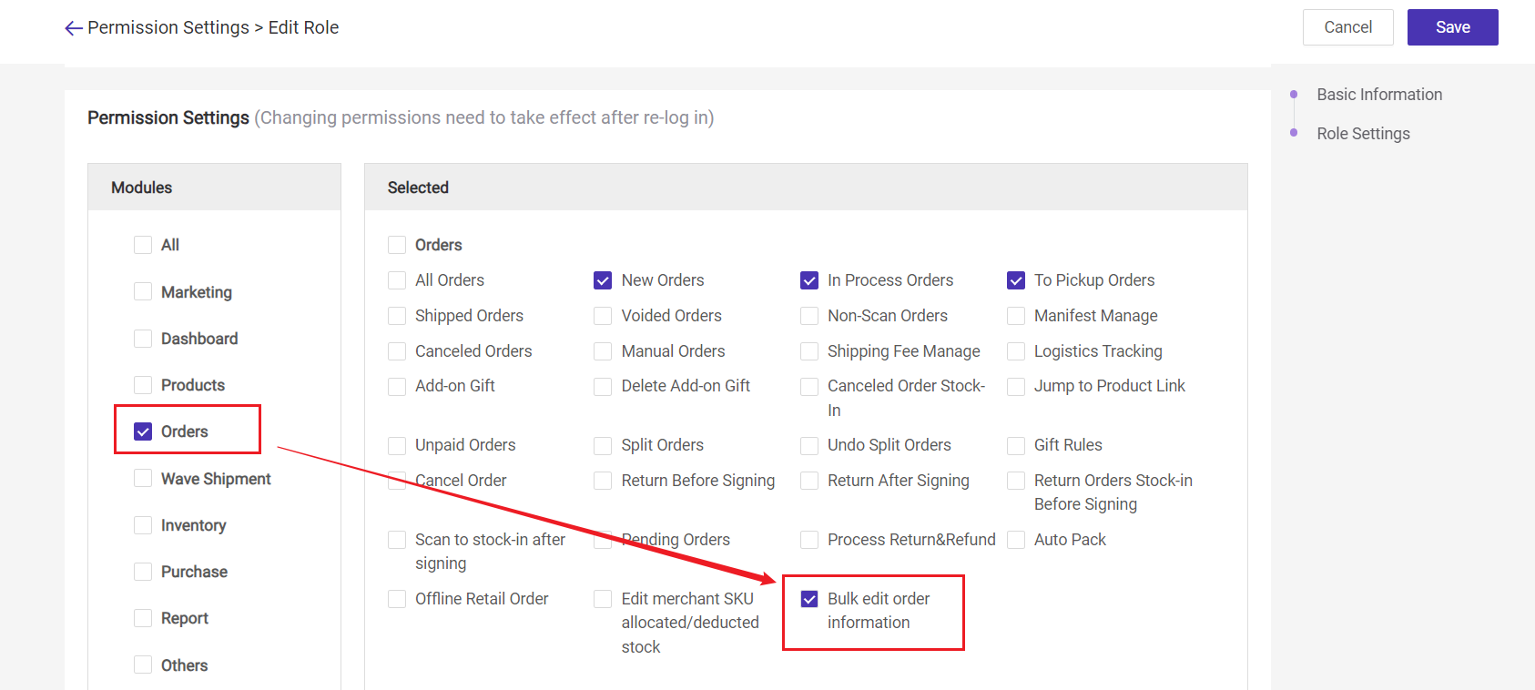The image size is (1535, 690).
Task: Disable the To Pickup Orders permission
Action: (1016, 280)
